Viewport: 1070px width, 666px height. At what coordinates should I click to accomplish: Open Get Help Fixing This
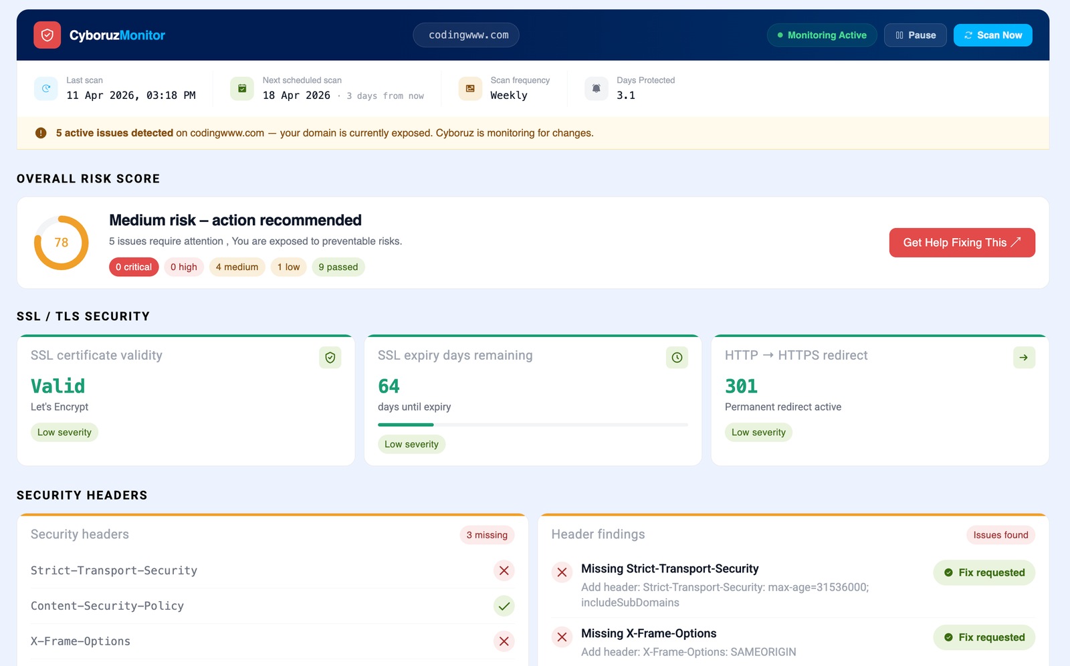click(x=962, y=243)
